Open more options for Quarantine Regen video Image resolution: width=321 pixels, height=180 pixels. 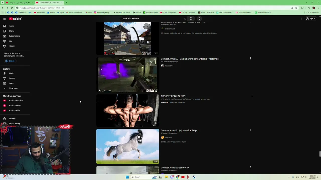(x=250, y=130)
